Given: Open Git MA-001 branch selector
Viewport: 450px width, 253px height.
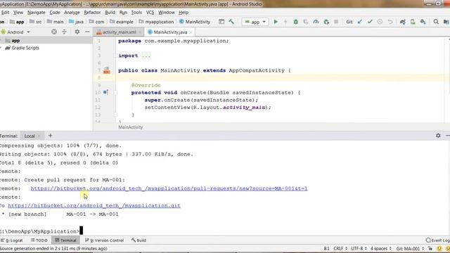Looking at the screenshot, I should tap(410, 248).
